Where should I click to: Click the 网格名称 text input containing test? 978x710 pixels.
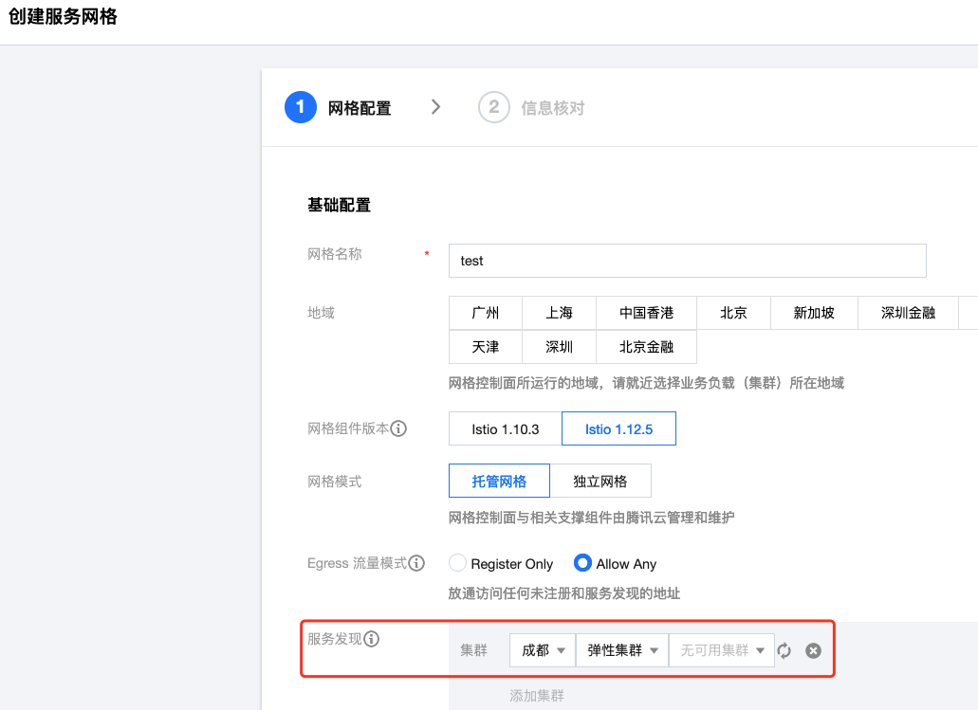point(687,261)
